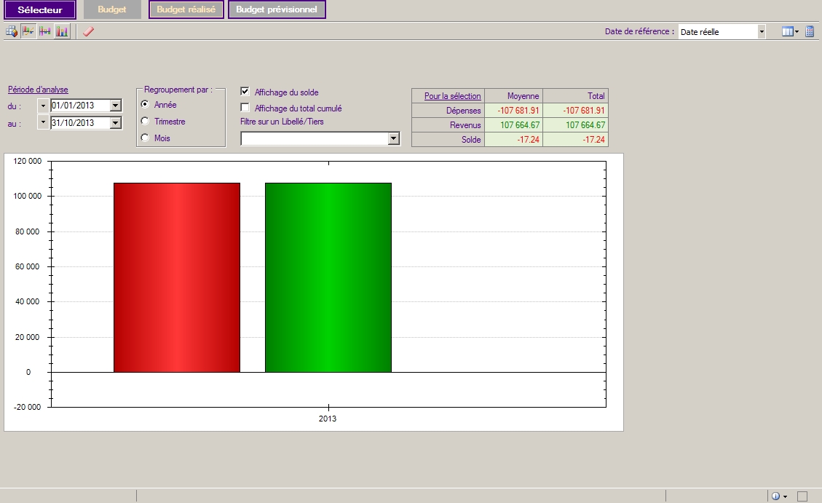
Task: Click the column layout icon
Action: point(787,31)
